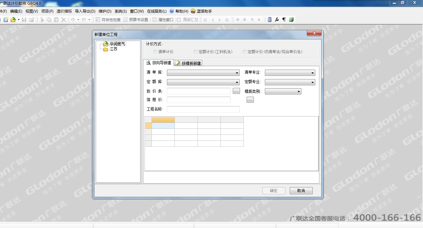Open the 定额库 dropdown
Viewport: 423px width, 228px height.
point(203,82)
